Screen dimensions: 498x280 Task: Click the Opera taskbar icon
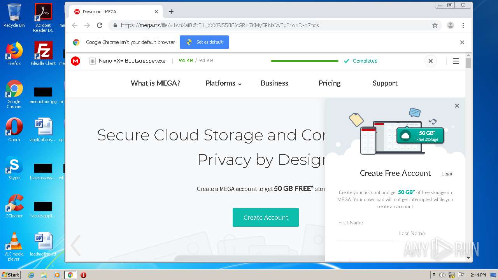(83, 275)
